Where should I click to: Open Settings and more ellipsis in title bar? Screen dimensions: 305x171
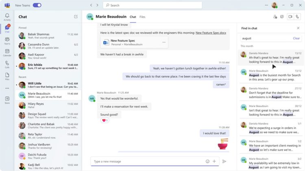click(266, 5)
